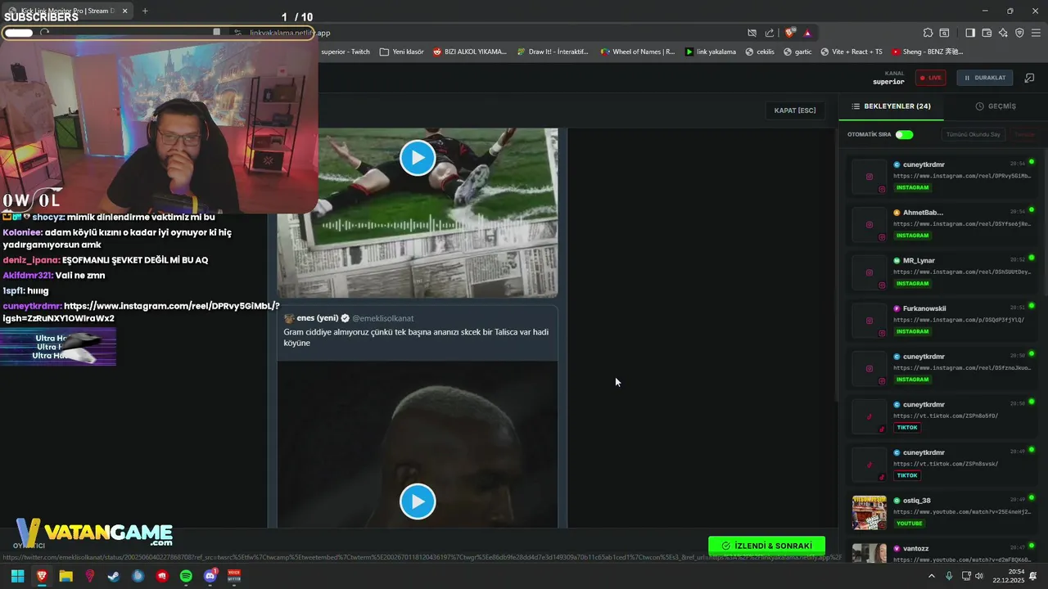Screen dimensions: 1048x589
Task: Toggle the OTOMATİK SIRA switch
Action: point(904,134)
